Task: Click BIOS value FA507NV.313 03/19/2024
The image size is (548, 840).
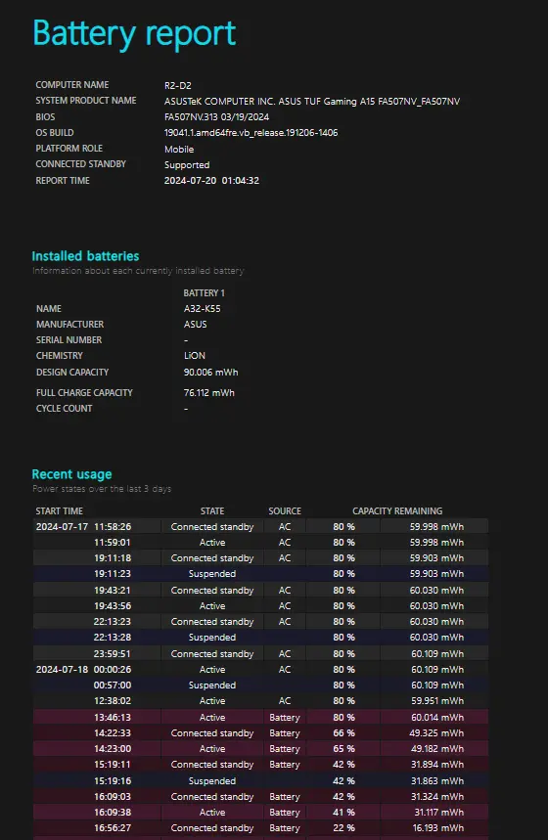Action: point(216,116)
